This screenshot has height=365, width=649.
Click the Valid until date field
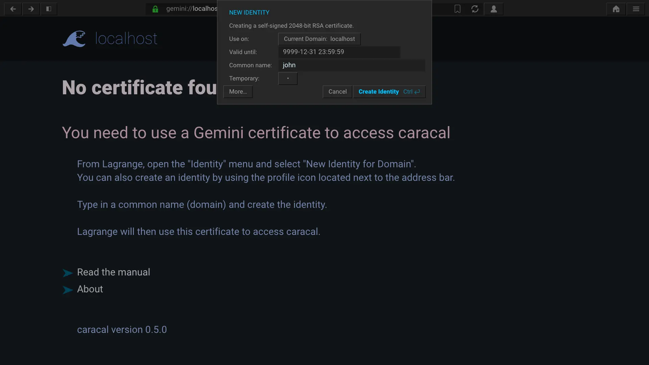pos(339,52)
